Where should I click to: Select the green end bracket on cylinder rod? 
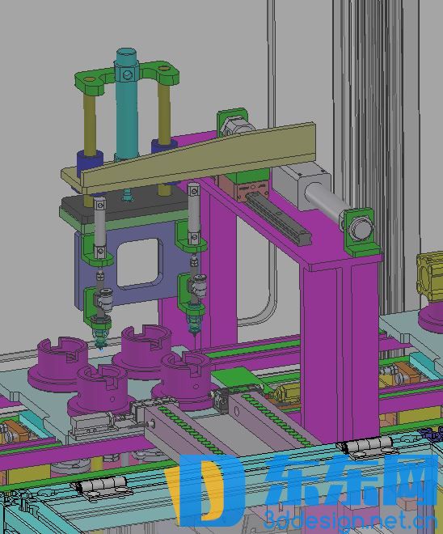click(362, 231)
